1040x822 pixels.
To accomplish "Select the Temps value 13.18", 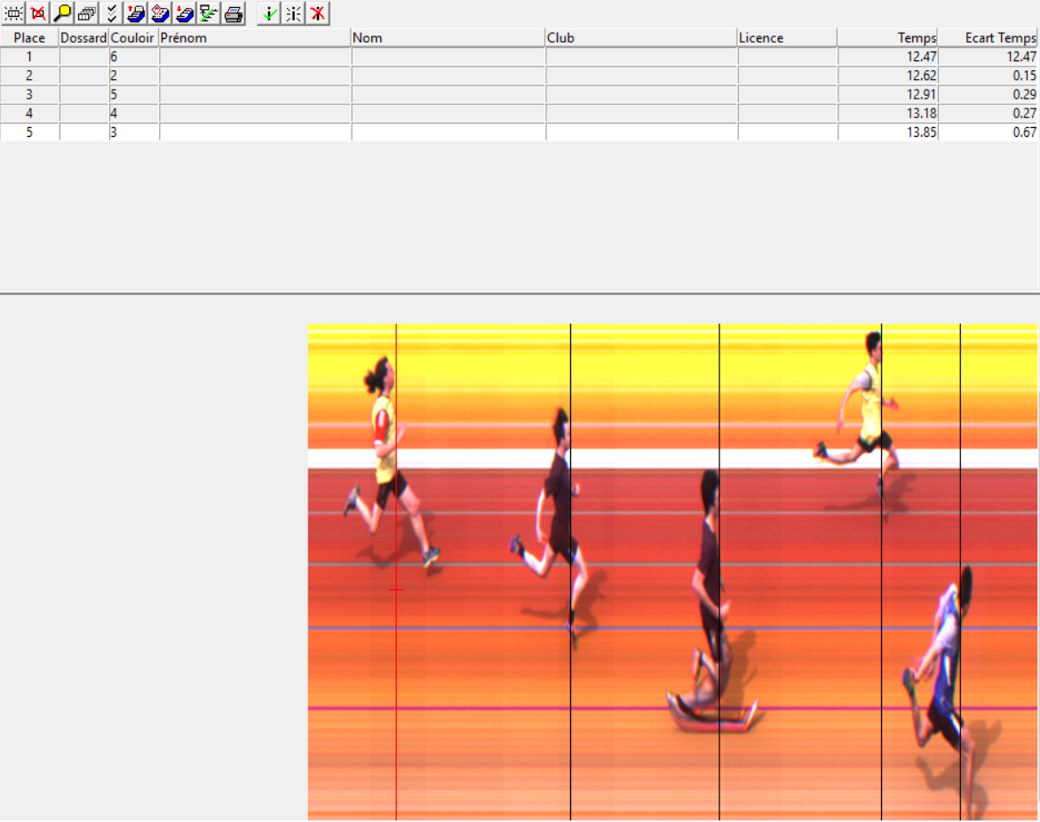I will 887,114.
